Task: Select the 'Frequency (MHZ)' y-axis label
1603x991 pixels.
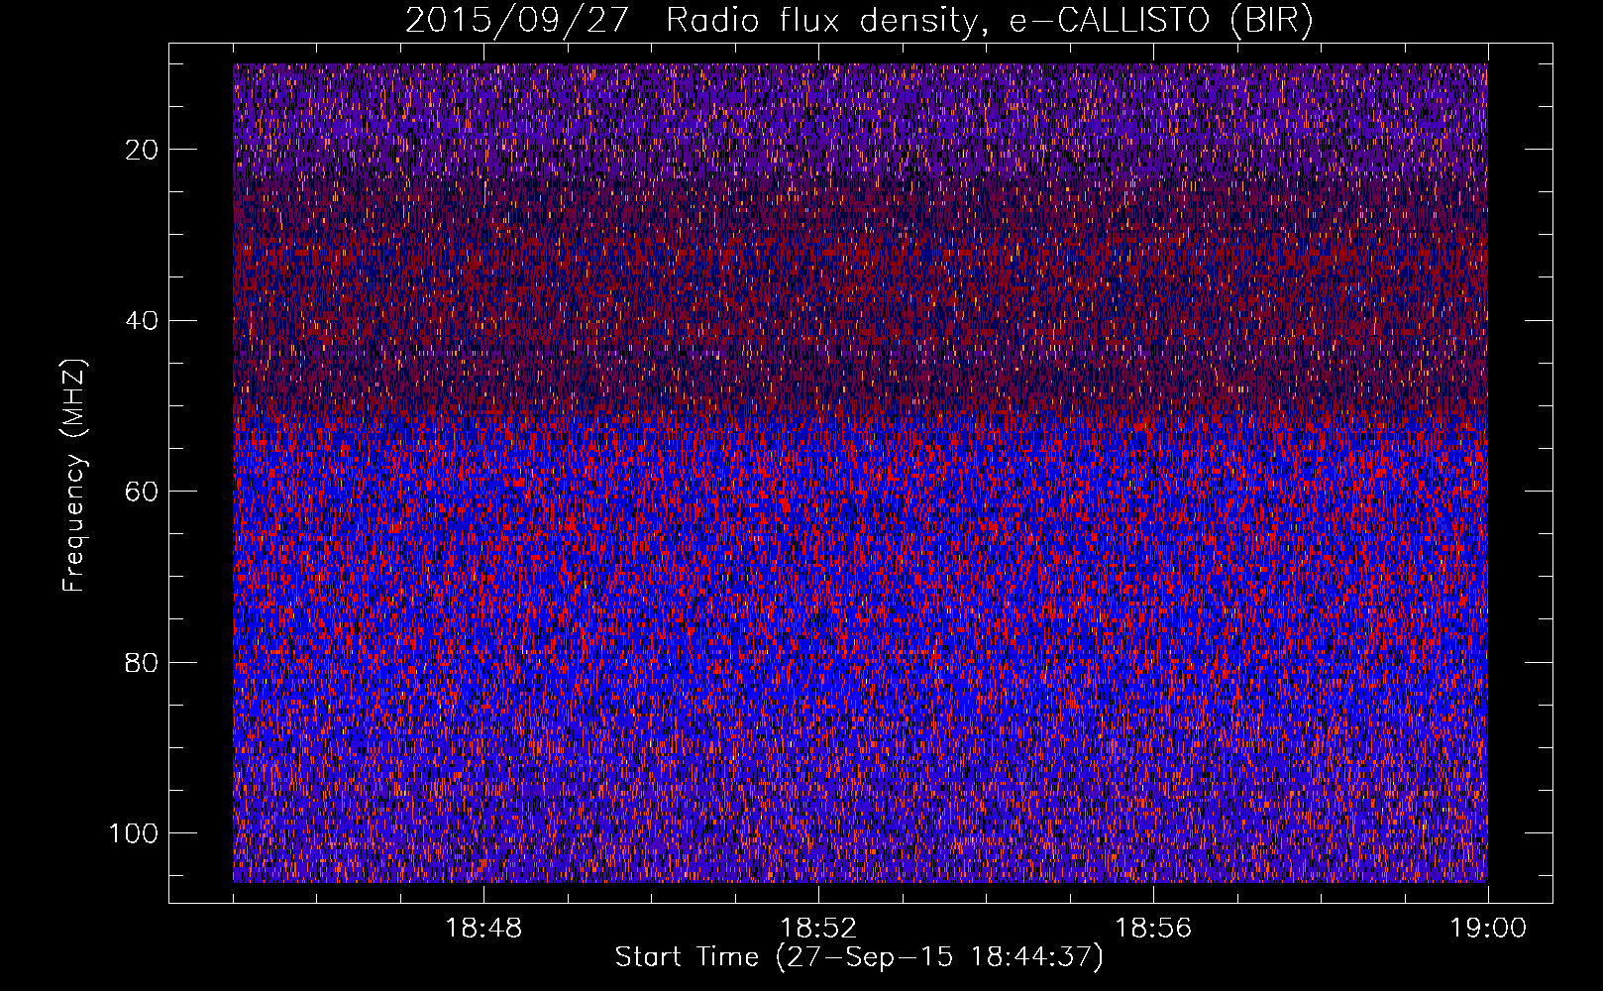Action: (x=74, y=475)
